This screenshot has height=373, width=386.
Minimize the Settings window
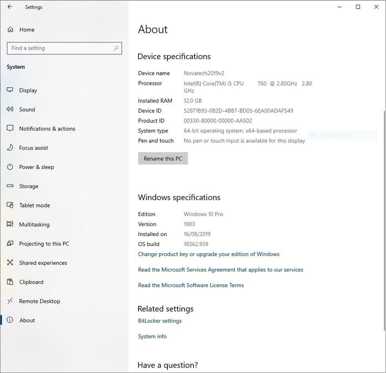tap(339, 7)
